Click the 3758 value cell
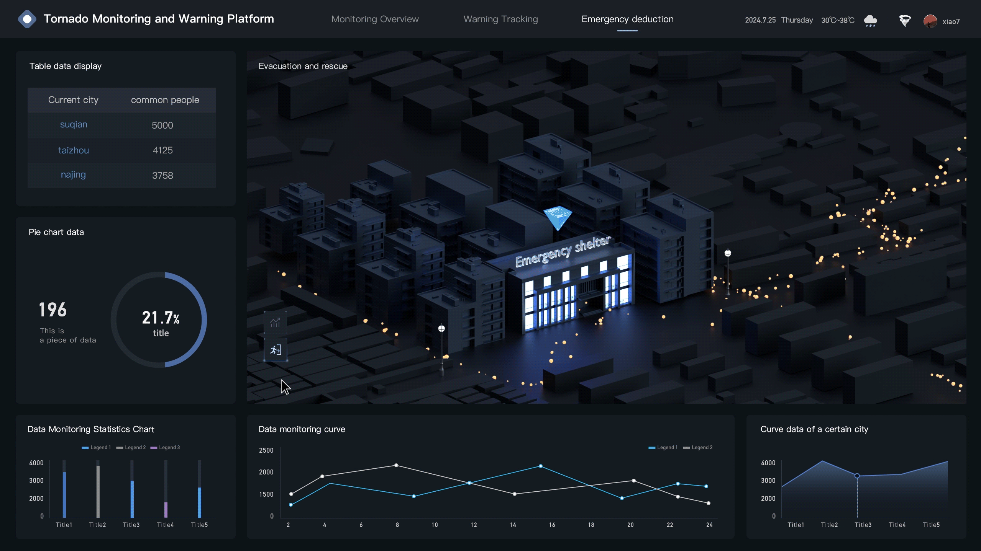Image resolution: width=981 pixels, height=551 pixels. tap(162, 175)
